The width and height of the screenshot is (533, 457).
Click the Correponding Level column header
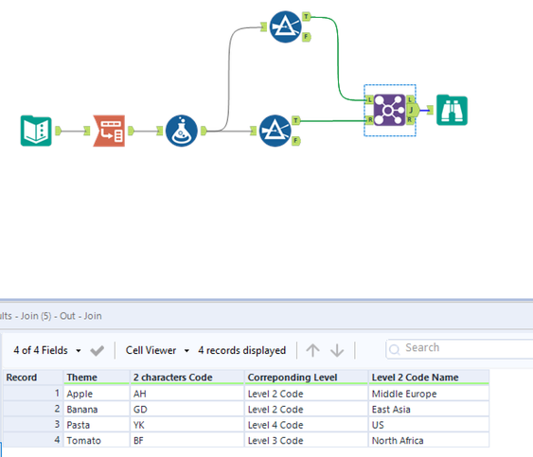tap(306, 378)
